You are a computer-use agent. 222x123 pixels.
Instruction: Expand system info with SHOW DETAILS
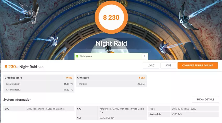[205, 99]
